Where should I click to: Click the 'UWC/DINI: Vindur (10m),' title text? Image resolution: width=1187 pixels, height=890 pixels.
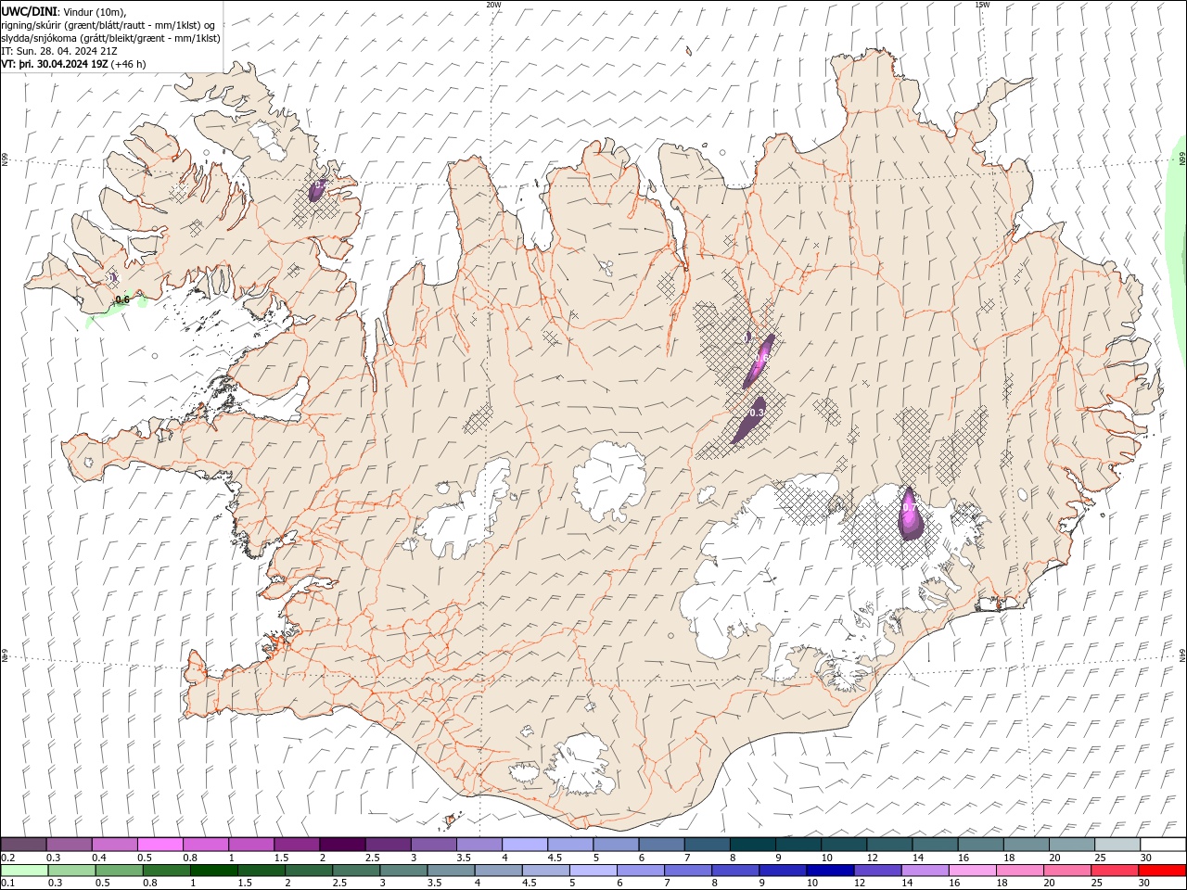pyautogui.click(x=63, y=11)
